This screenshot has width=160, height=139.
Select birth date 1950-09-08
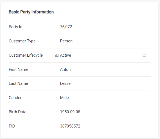(70, 112)
